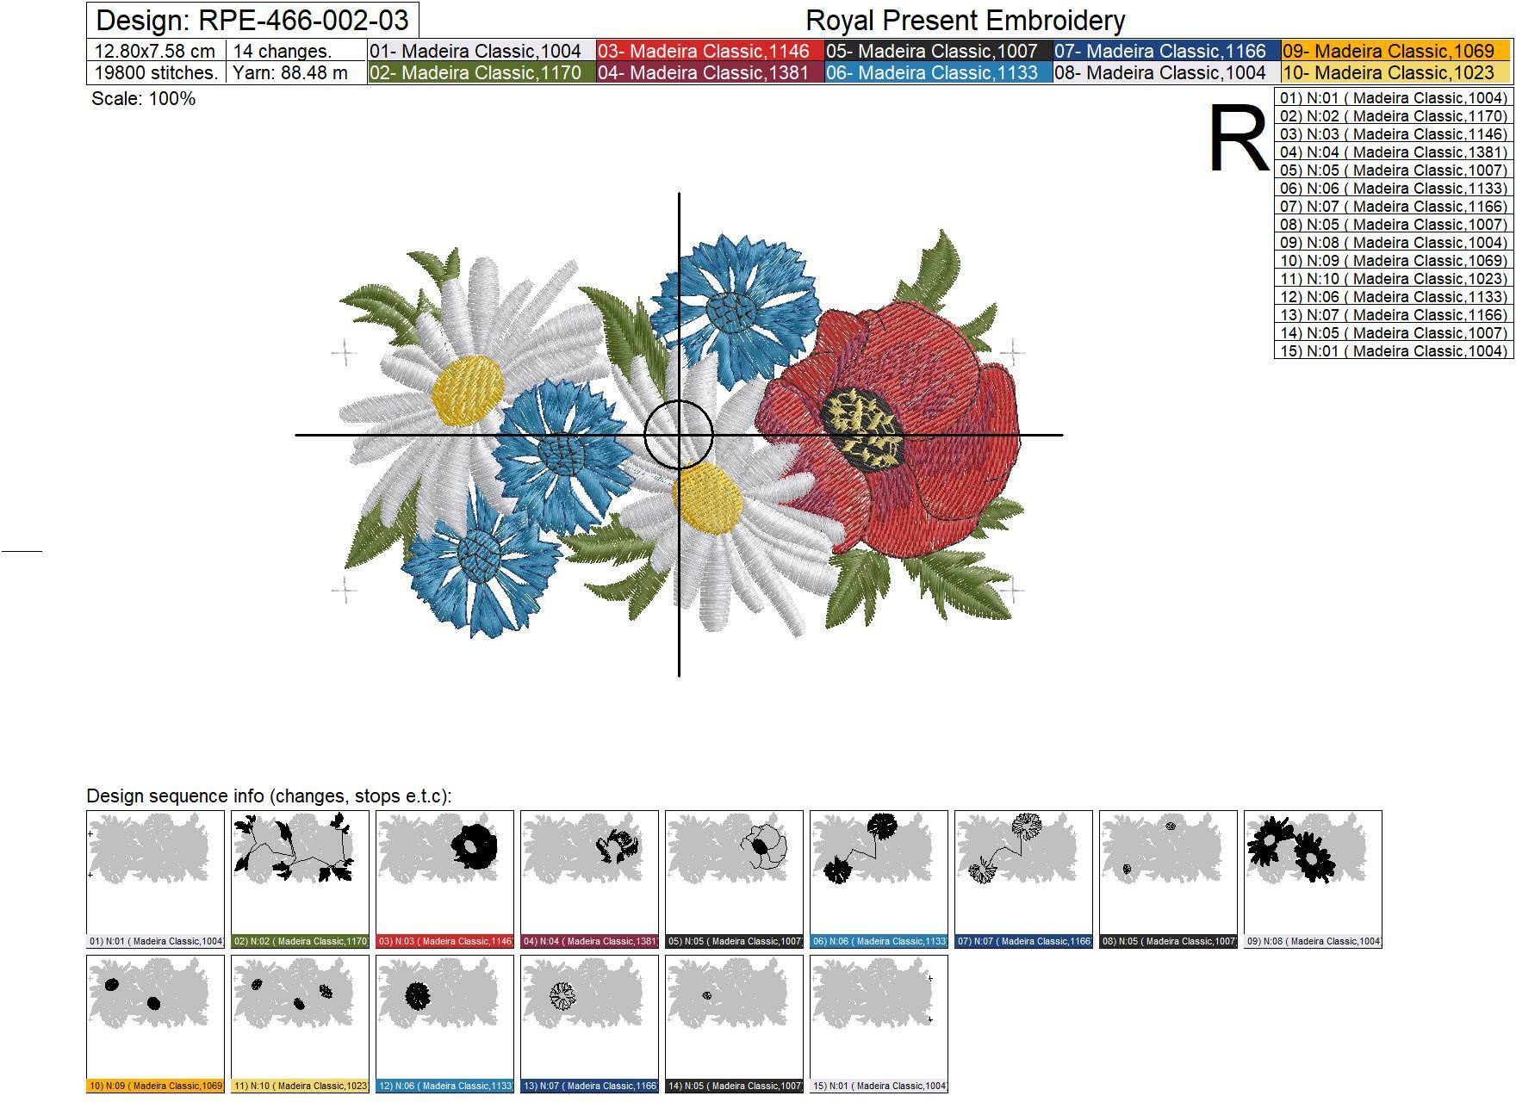Click the 19800 stitches. cell
1516x1102 pixels.
[x=156, y=72]
